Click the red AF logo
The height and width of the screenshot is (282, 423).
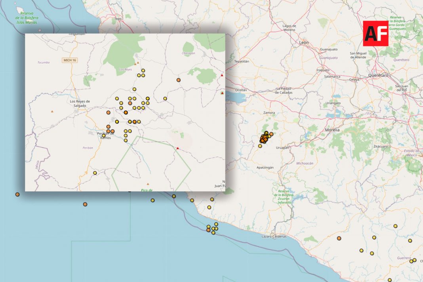tap(375, 33)
